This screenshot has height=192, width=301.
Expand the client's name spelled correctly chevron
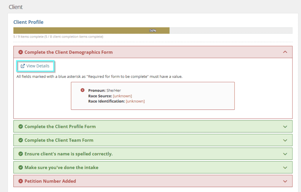[285, 154]
